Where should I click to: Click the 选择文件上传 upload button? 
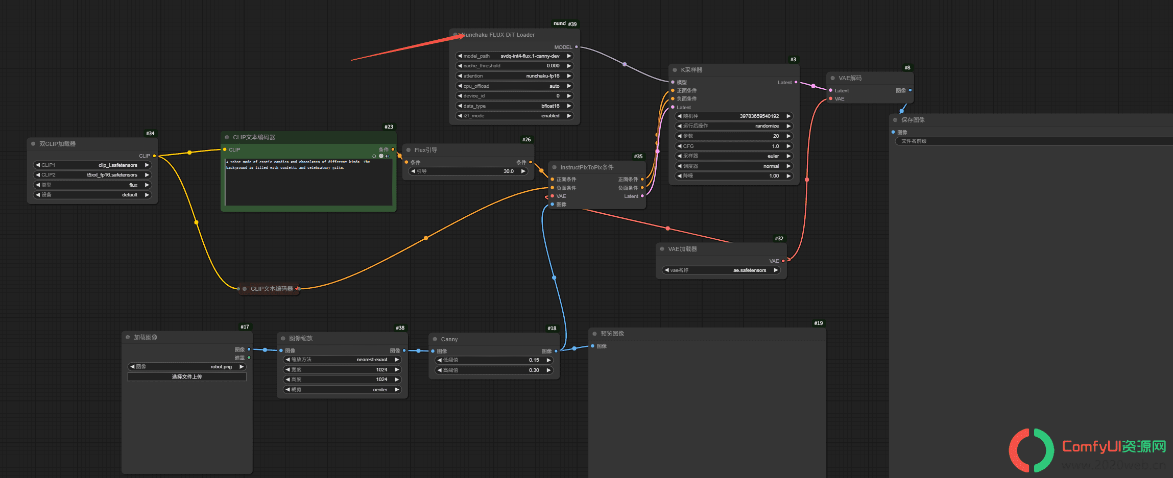[187, 376]
